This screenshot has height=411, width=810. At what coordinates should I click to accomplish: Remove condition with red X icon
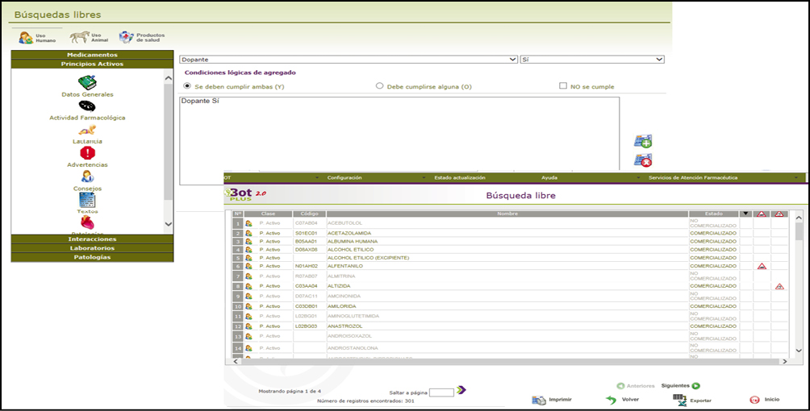point(642,160)
